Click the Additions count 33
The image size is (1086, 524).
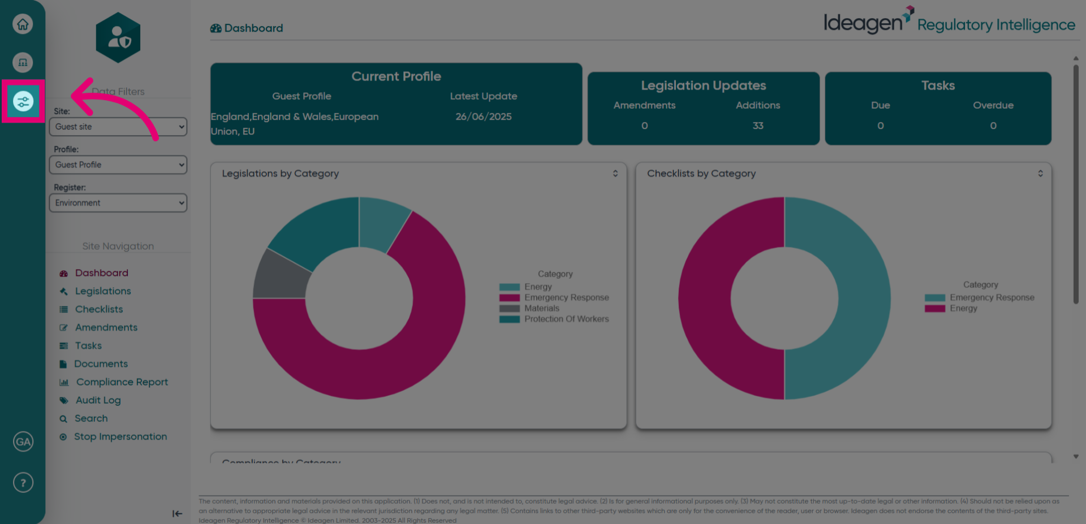tap(758, 125)
